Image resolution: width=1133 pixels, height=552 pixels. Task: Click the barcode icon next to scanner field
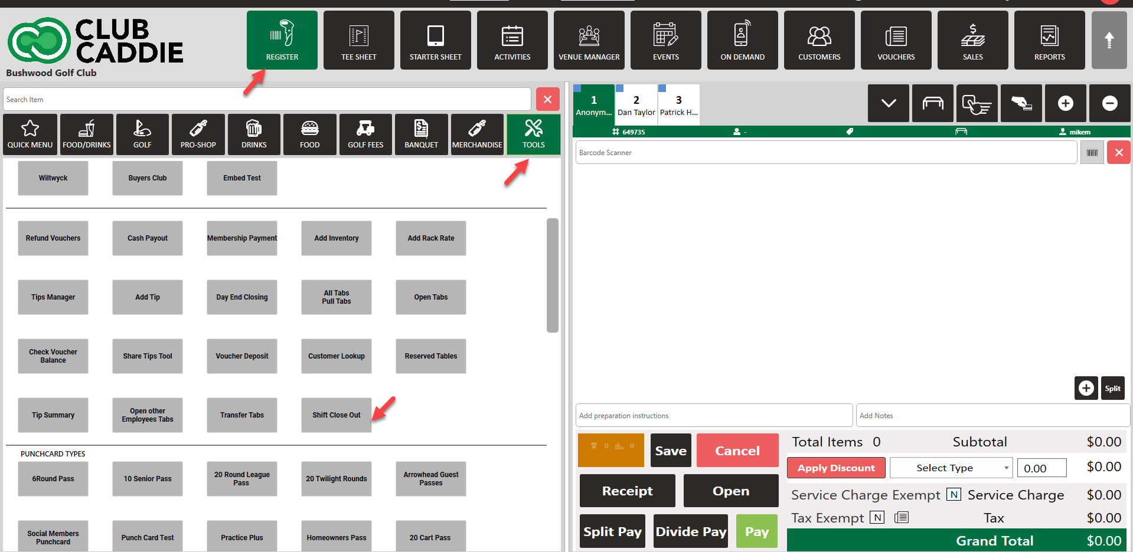pos(1092,153)
